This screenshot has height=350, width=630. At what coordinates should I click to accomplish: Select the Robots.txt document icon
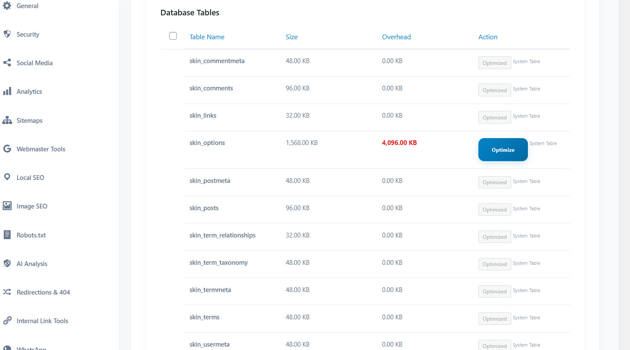coord(7,235)
